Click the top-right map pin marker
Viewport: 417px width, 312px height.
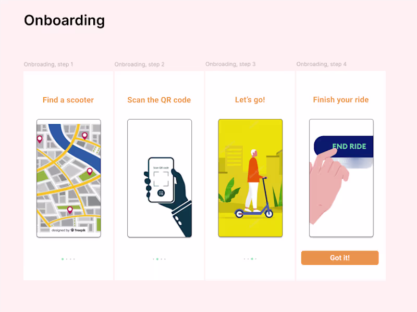tap(84, 136)
